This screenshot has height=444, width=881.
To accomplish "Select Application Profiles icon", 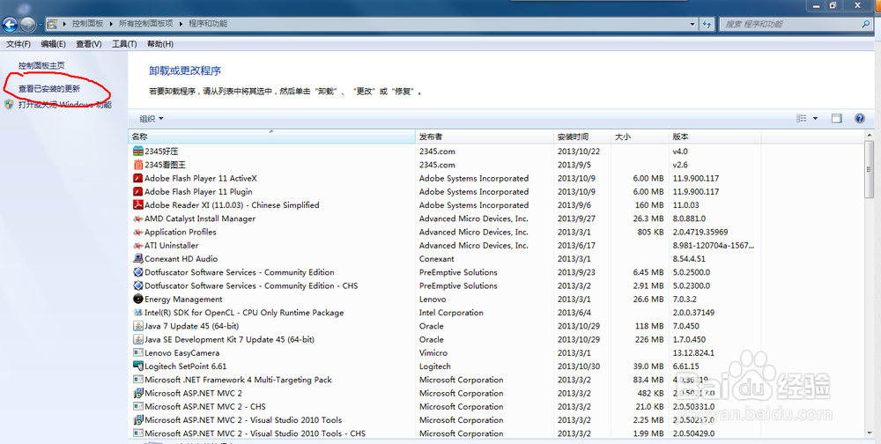I will coord(138,232).
